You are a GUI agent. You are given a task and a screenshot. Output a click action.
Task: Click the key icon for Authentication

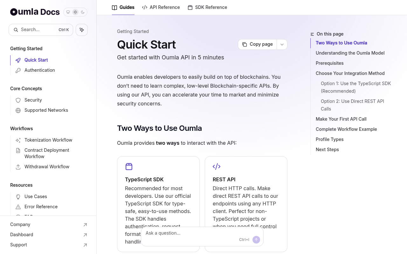[18, 70]
